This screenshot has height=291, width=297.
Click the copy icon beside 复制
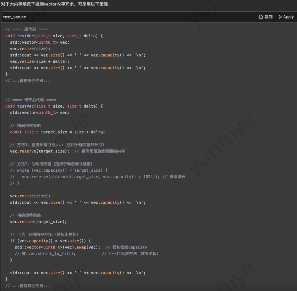[261, 17]
